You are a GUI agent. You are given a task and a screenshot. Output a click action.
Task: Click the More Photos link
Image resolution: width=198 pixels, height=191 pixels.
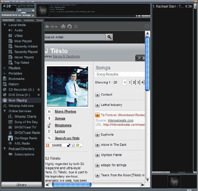point(65,111)
